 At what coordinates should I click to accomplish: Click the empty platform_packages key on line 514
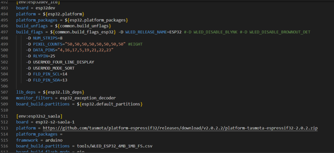[x=37, y=134]
